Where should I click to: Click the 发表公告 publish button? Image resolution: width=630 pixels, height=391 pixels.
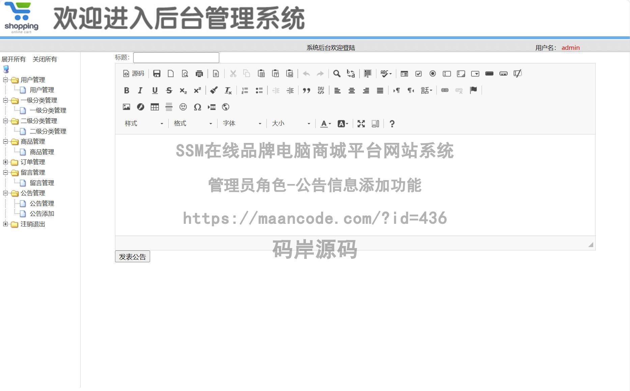(133, 257)
